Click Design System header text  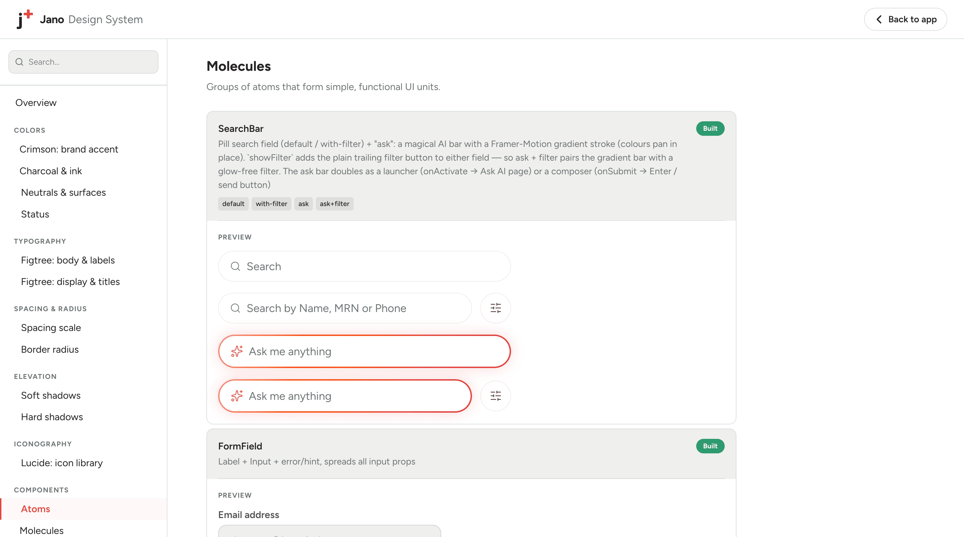[105, 19]
